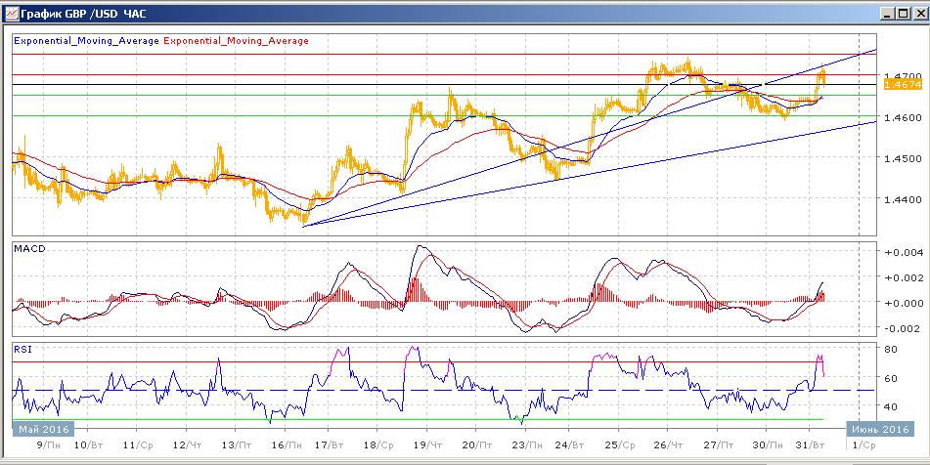Click the chart window icon in title bar
Viewport: 930px width, 465px height.
[12, 14]
